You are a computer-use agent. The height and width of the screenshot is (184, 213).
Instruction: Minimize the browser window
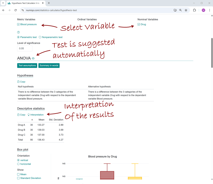(194, 3)
